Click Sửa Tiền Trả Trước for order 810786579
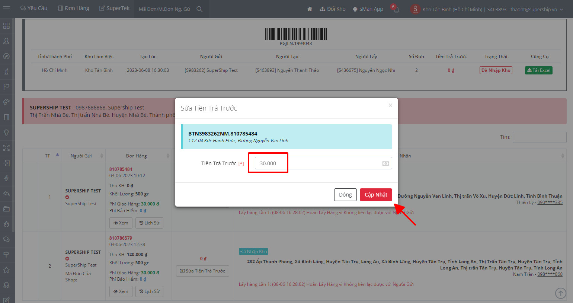This screenshot has width=573, height=303. click(202, 271)
